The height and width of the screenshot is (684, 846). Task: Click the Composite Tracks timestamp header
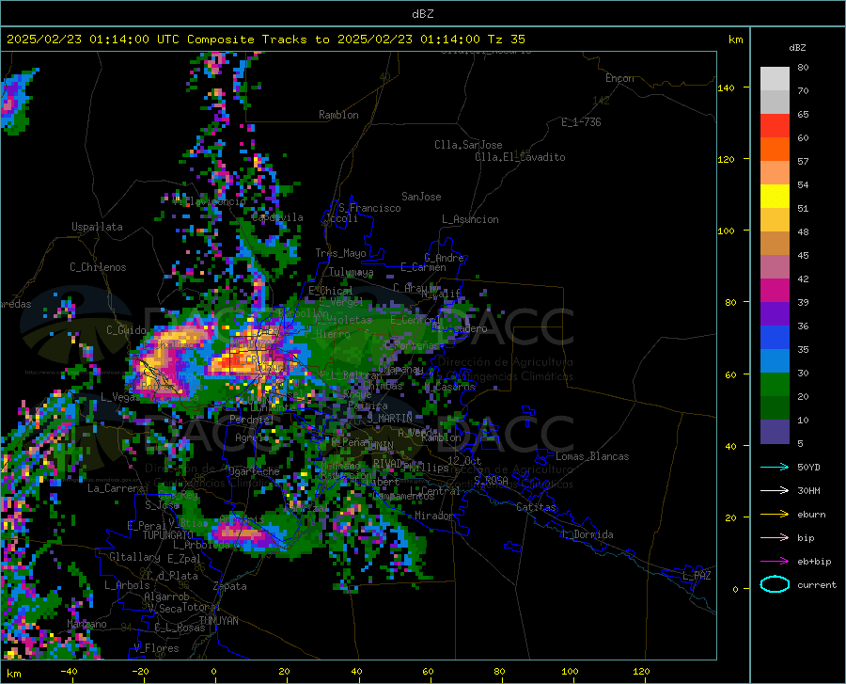click(265, 40)
